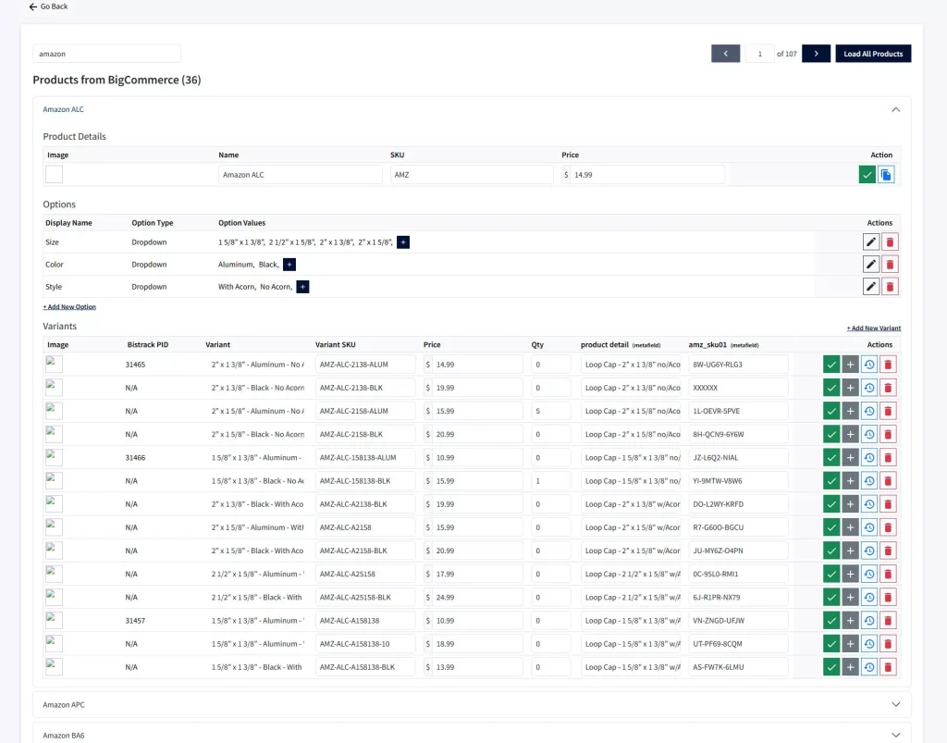The height and width of the screenshot is (743, 947).
Task: Expand the Amazon BA6 section
Action: tap(895, 736)
